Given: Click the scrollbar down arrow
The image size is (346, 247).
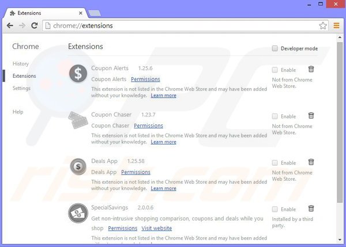Looking at the screenshot, I should (340, 240).
